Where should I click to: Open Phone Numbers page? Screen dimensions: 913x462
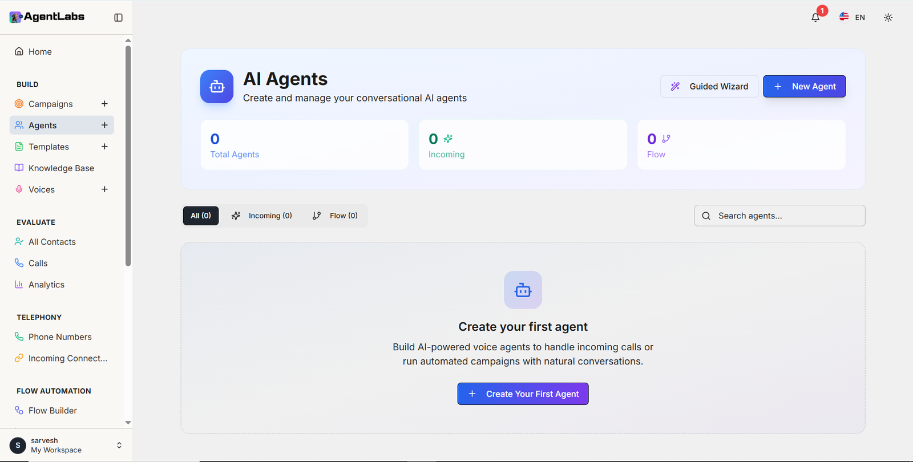tap(62, 337)
